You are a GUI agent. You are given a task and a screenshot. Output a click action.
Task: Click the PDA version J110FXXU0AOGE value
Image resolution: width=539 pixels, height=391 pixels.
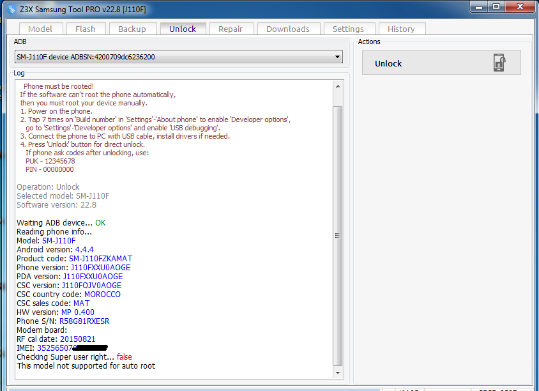tap(93, 277)
